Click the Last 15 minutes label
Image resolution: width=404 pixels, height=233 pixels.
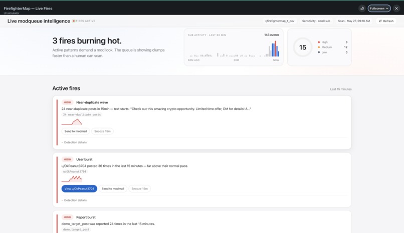tap(341, 89)
